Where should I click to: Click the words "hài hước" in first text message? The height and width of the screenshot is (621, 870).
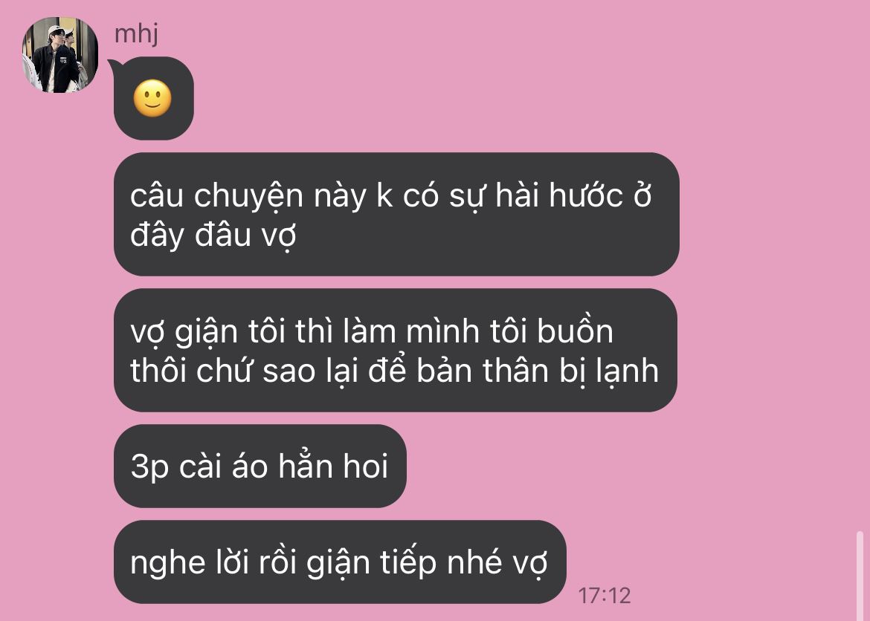559,195
